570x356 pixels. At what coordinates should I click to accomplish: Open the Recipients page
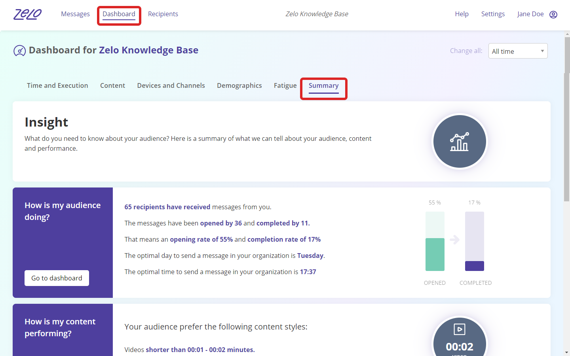click(x=163, y=14)
